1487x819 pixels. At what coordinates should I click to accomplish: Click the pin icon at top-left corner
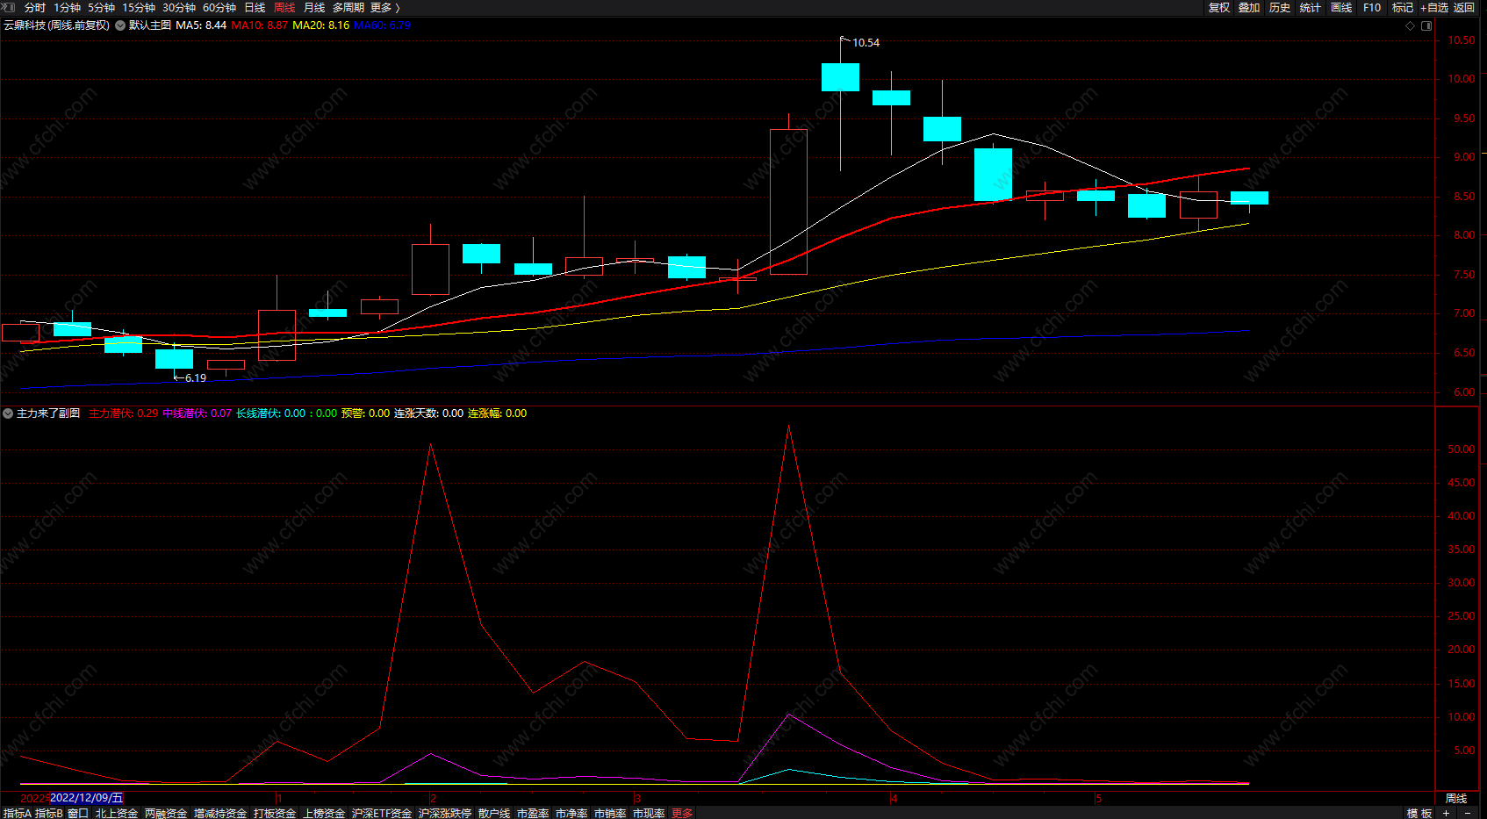pyautogui.click(x=9, y=7)
